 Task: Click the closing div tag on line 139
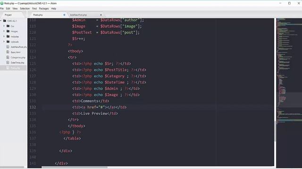click(66, 151)
